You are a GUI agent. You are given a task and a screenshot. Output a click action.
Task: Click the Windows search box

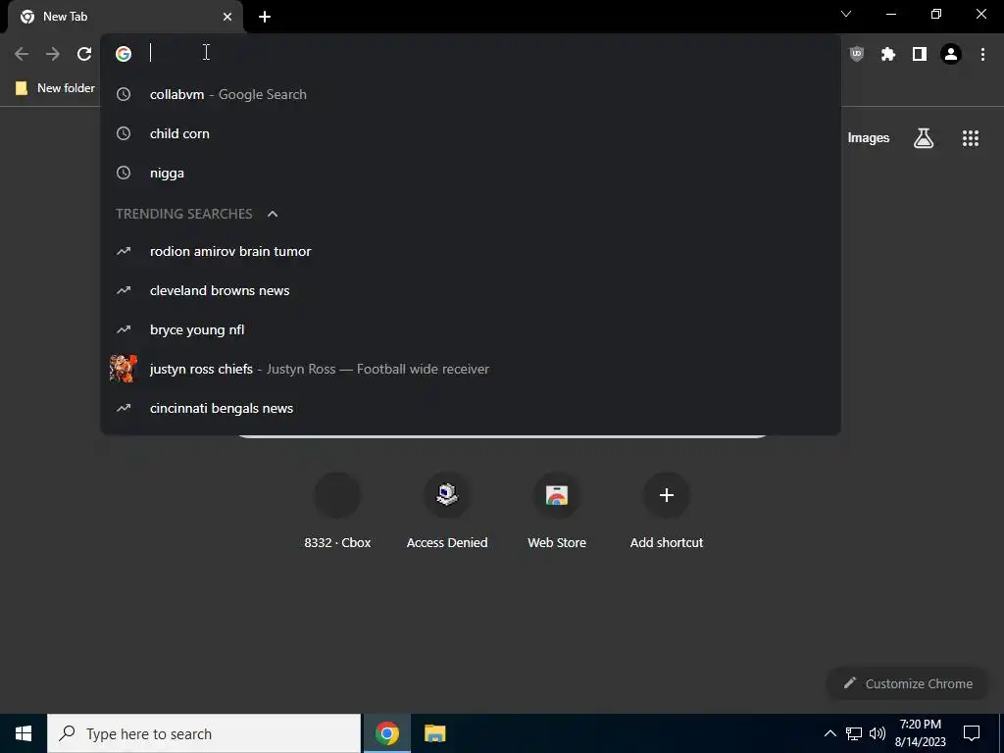click(x=204, y=733)
